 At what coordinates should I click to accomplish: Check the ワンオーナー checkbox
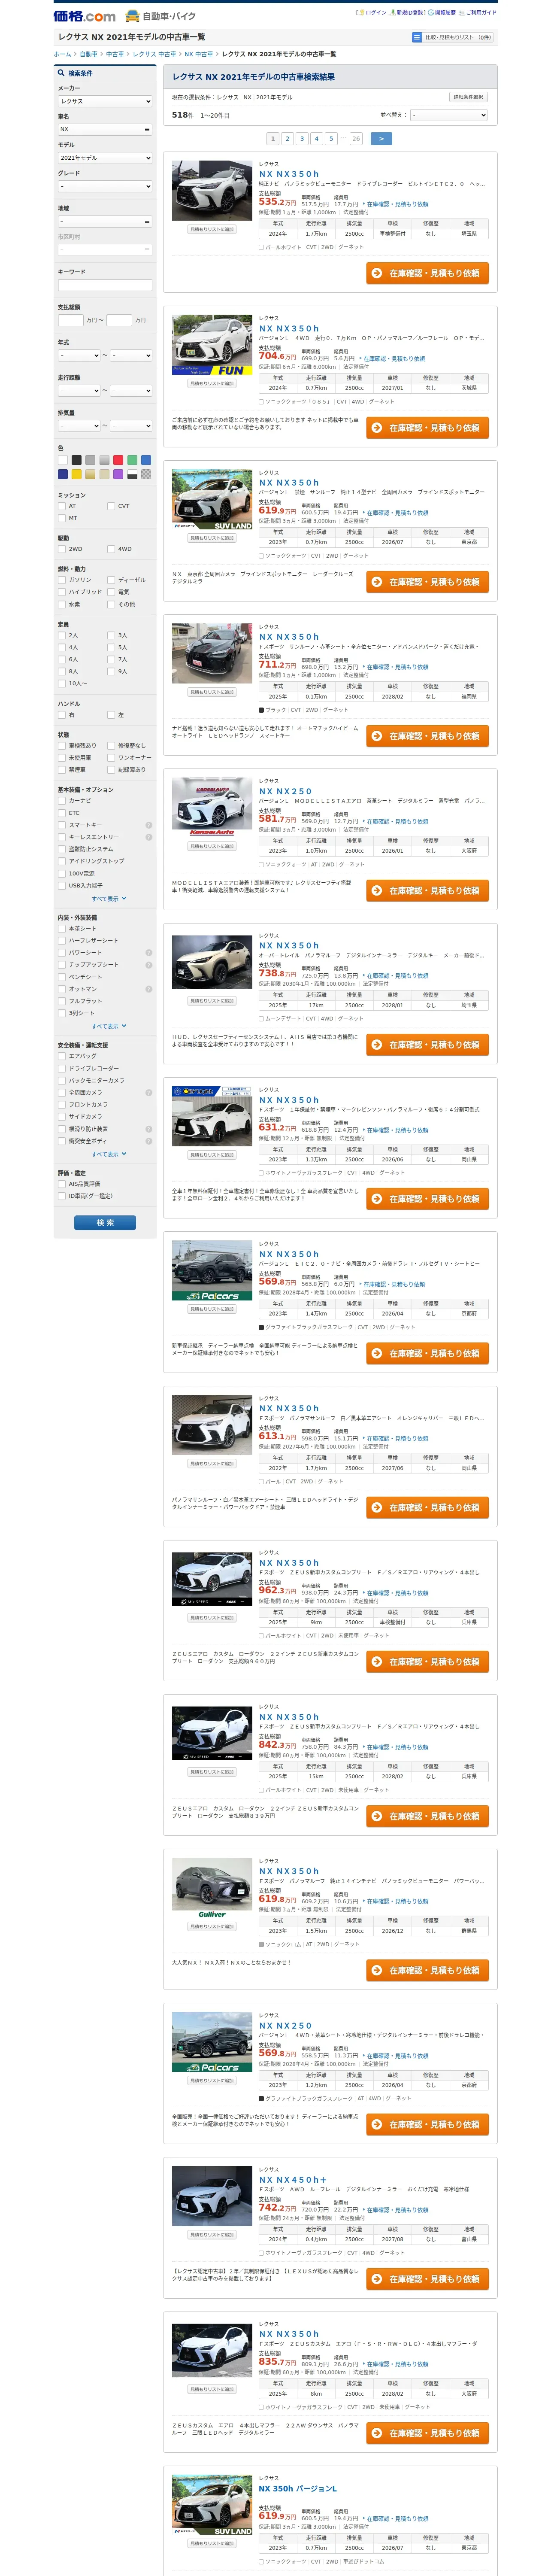[111, 758]
